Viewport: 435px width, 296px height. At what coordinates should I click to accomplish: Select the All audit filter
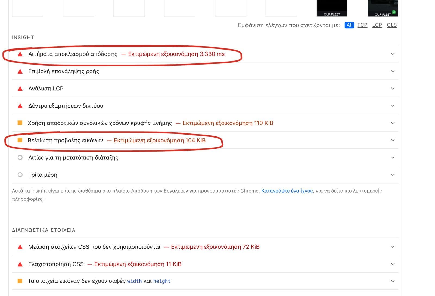[x=349, y=25]
